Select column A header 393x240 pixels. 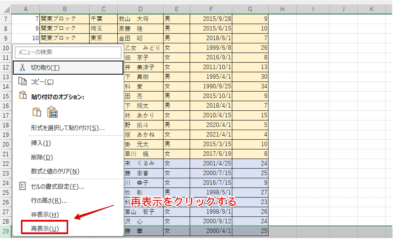[26, 9]
